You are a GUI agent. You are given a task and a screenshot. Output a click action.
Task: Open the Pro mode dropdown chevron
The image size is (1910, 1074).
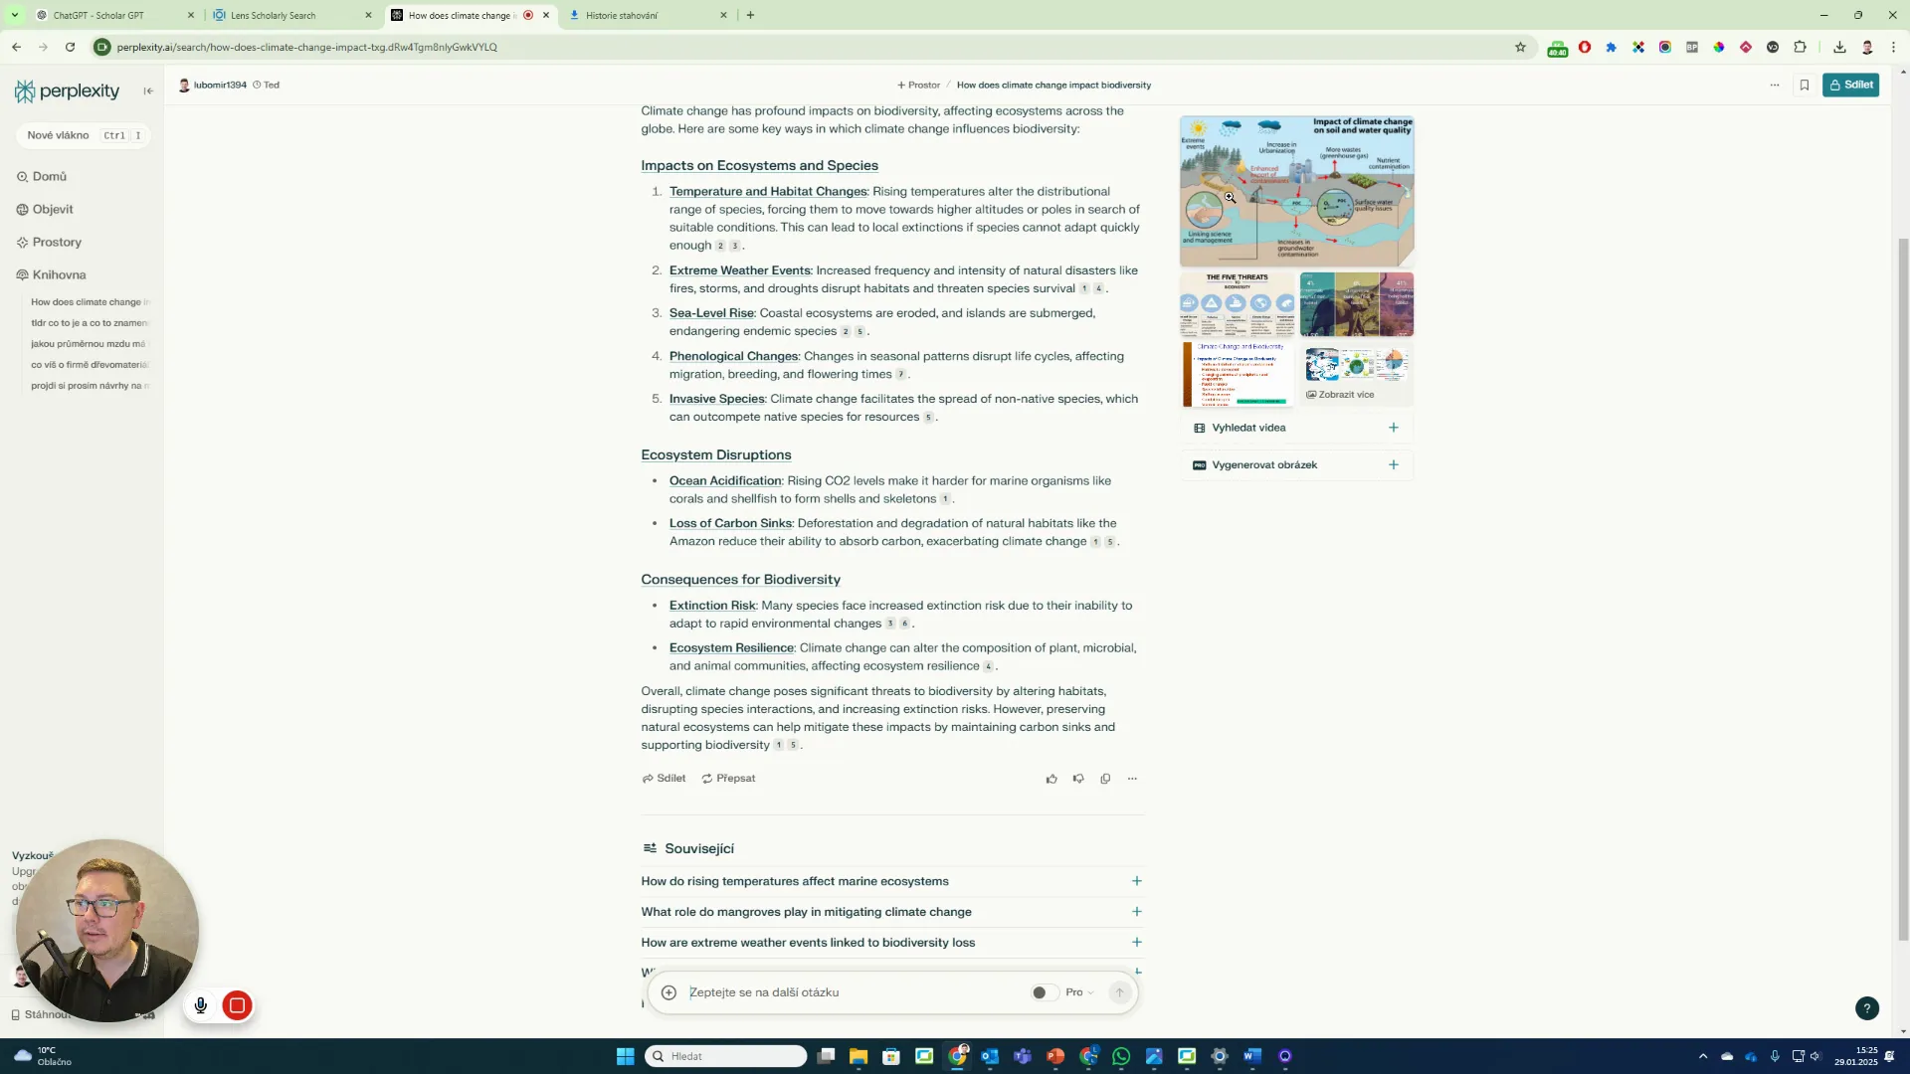(1090, 992)
